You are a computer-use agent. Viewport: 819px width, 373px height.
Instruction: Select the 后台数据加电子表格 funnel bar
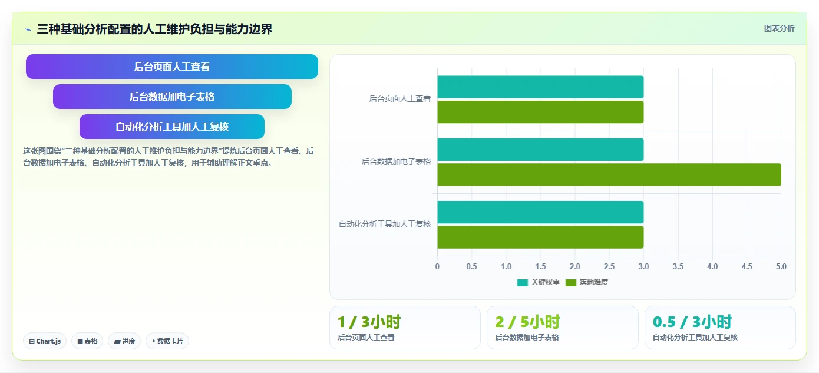[172, 97]
